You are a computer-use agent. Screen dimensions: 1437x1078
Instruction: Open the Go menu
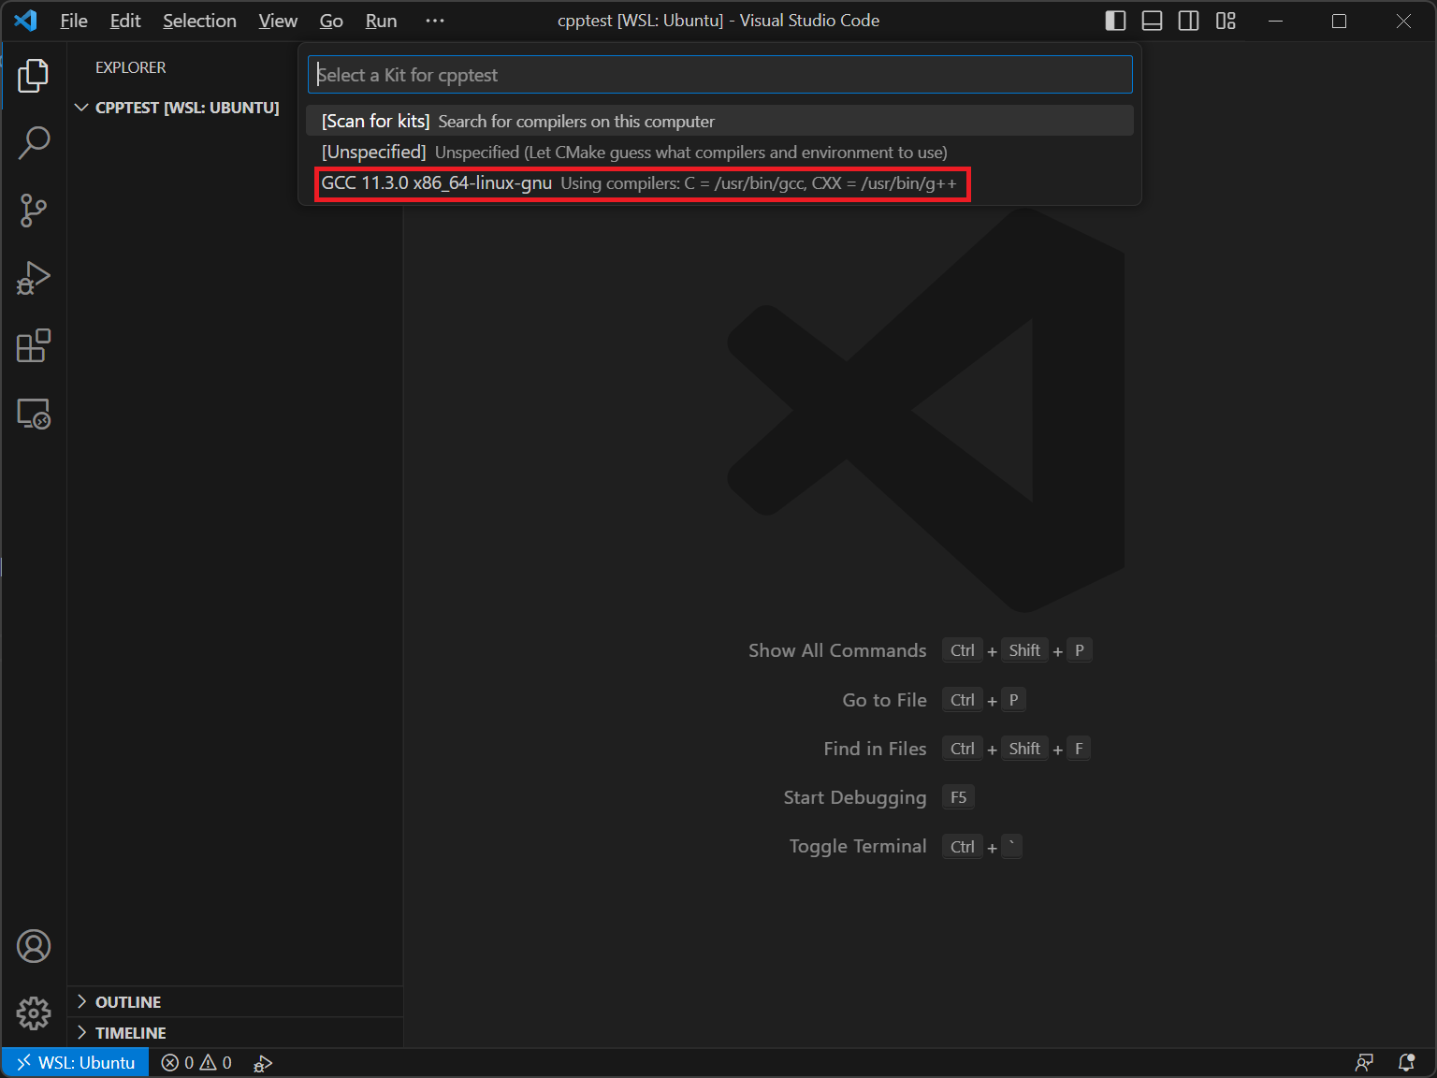point(331,21)
